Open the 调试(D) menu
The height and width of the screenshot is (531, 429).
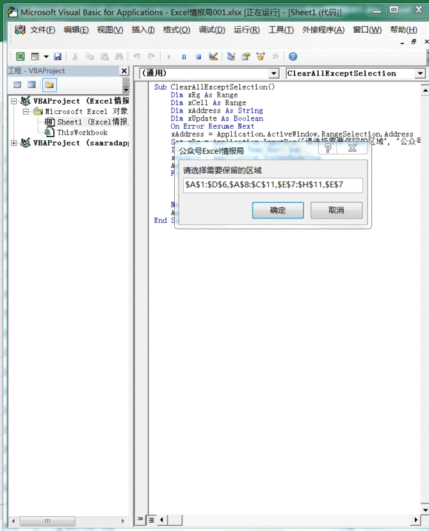point(211,30)
